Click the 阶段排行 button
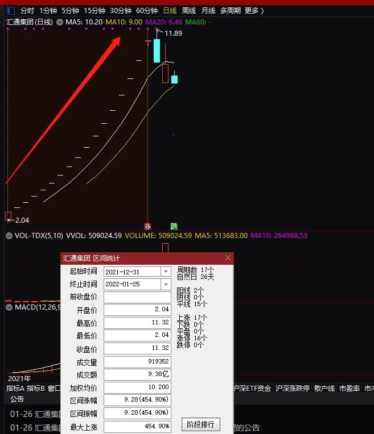Screen dimensions: 374x434 click(x=200, y=424)
